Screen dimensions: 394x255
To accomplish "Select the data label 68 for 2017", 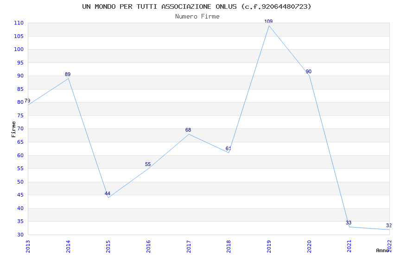I will pyautogui.click(x=188, y=130).
